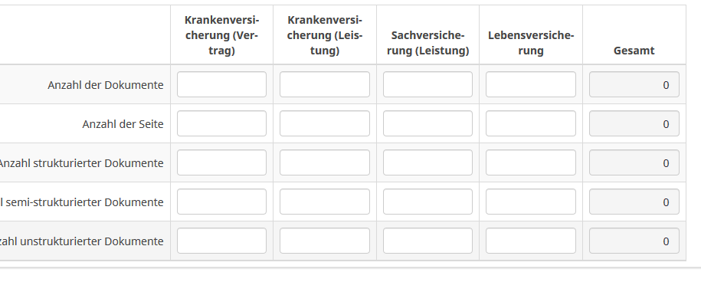Click strukturierter Dokumente field for Krankenversicherung (Leistung)

[325, 162]
